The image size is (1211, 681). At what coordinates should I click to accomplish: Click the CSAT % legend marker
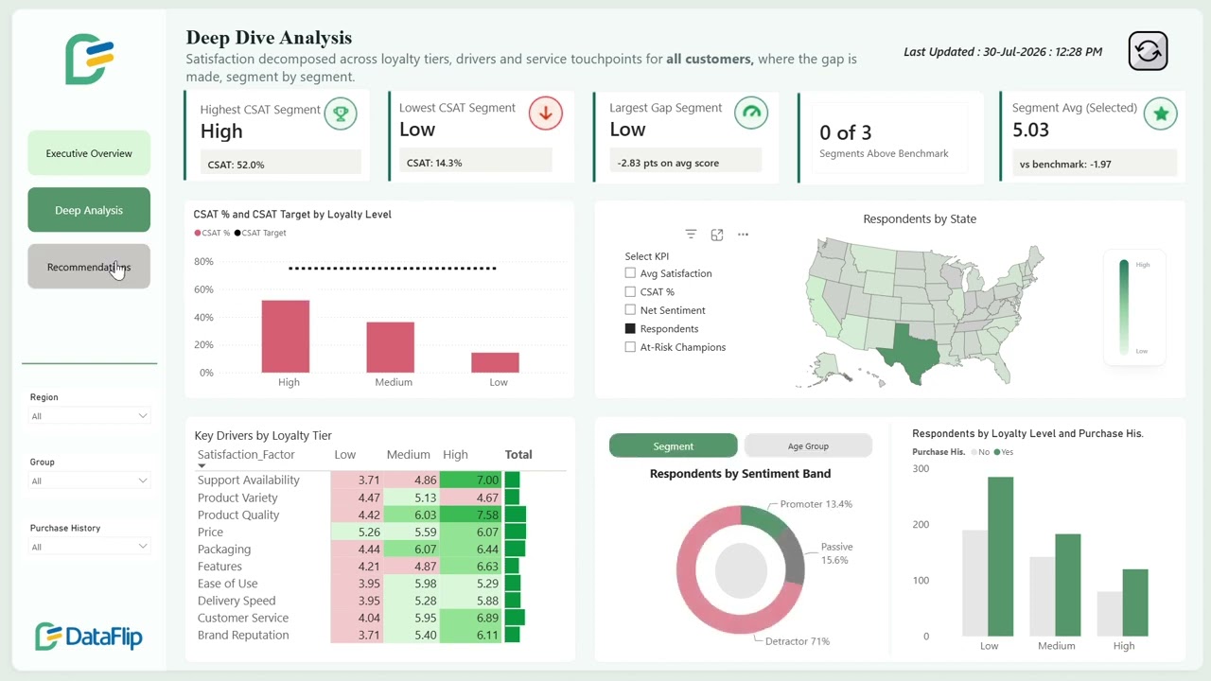point(198,233)
